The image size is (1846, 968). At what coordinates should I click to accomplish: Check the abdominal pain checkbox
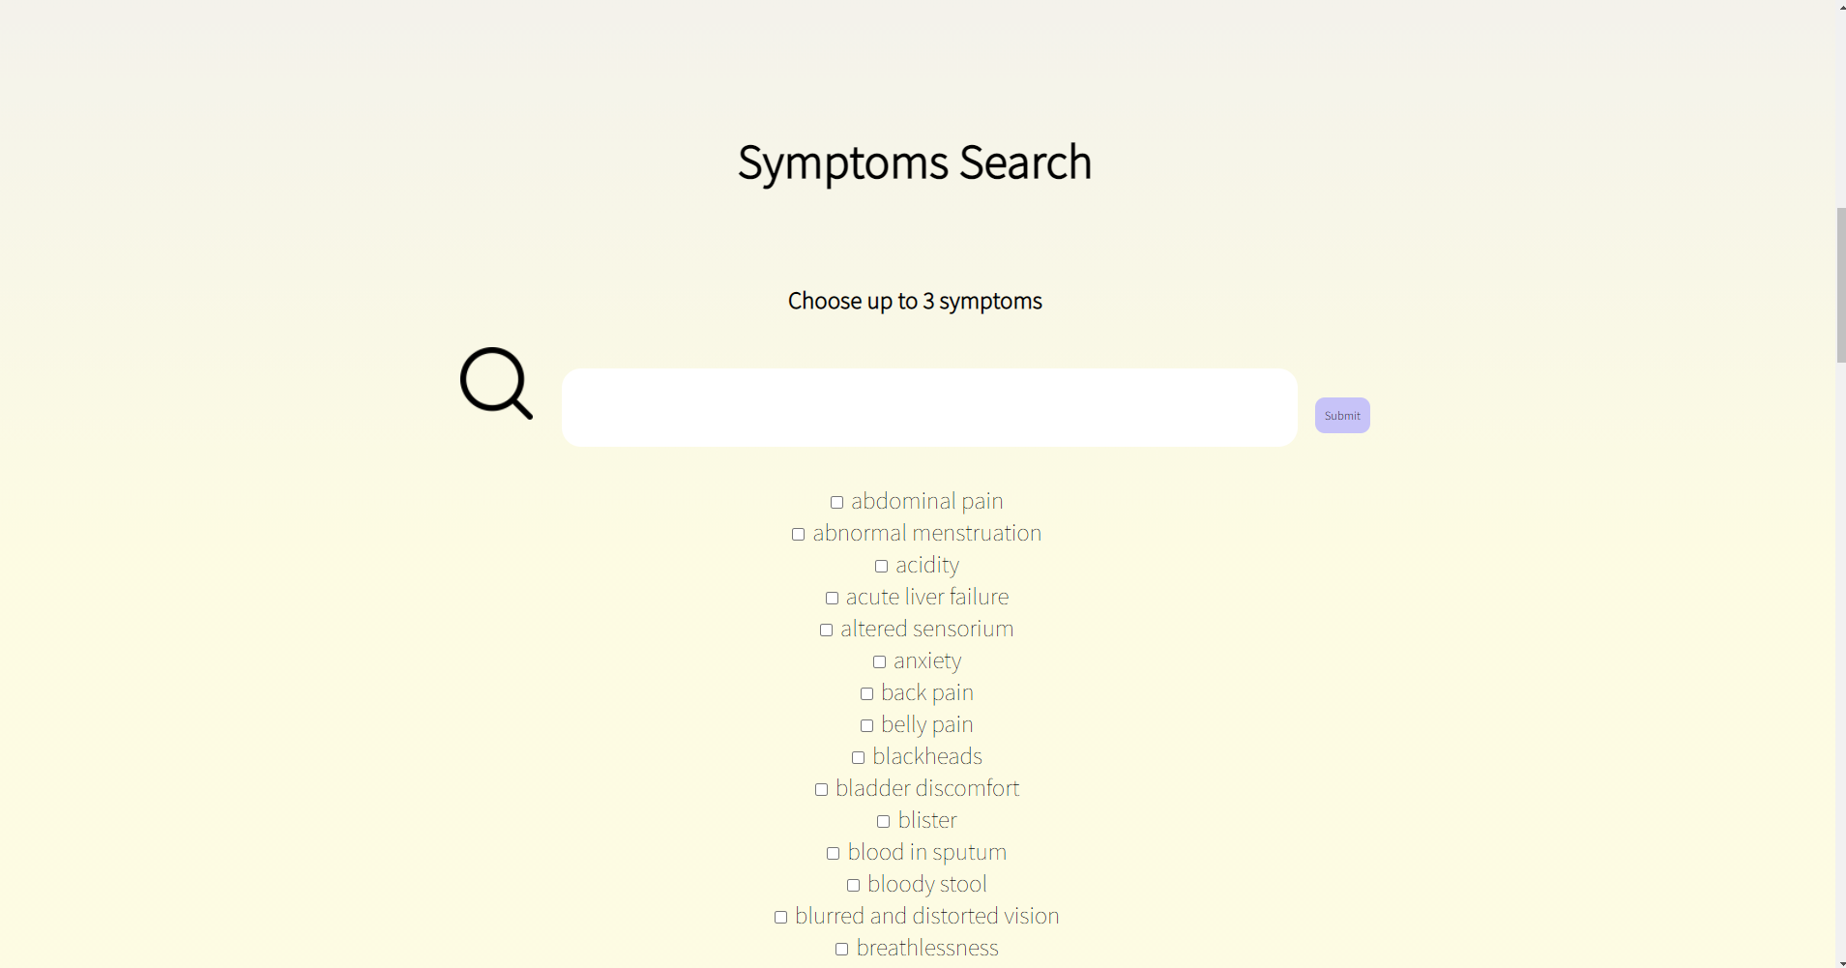click(836, 502)
